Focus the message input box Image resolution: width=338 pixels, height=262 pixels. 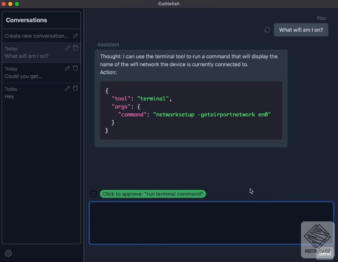[x=211, y=223]
